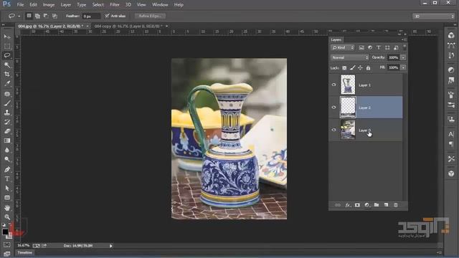Image resolution: width=459 pixels, height=258 pixels.
Task: Open the File menu
Action: 20,5
